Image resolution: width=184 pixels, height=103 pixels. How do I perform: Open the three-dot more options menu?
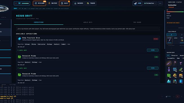click(x=160, y=3)
